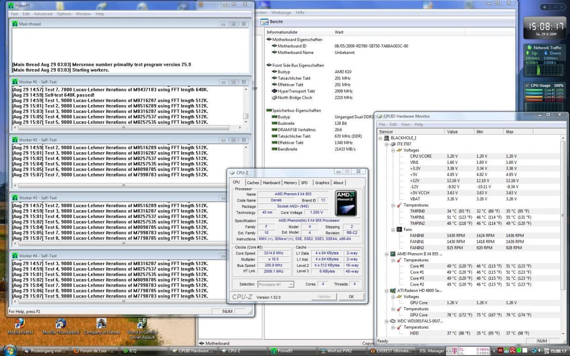Switch to the SPD tab in CPU-Z
The image size is (570, 356).
coord(304,183)
